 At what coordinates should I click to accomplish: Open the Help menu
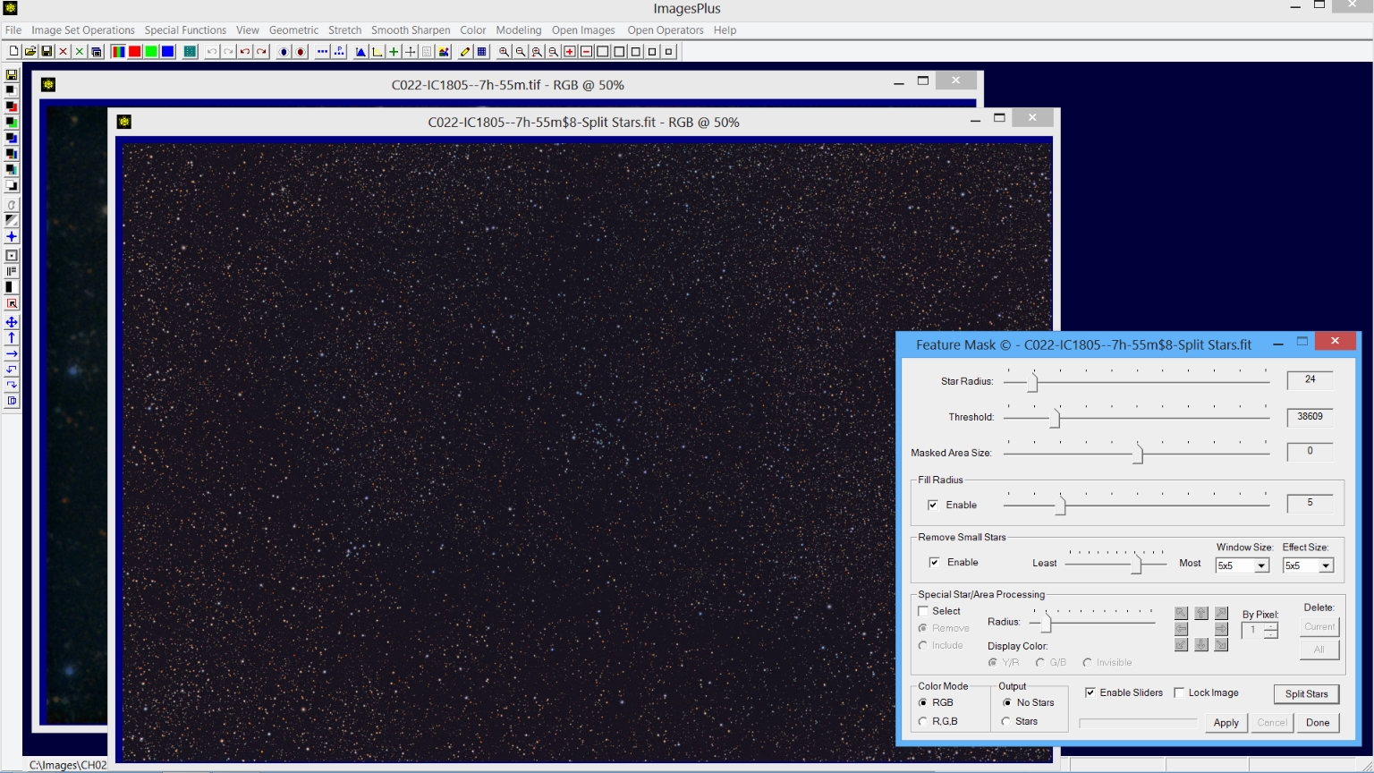click(x=725, y=30)
